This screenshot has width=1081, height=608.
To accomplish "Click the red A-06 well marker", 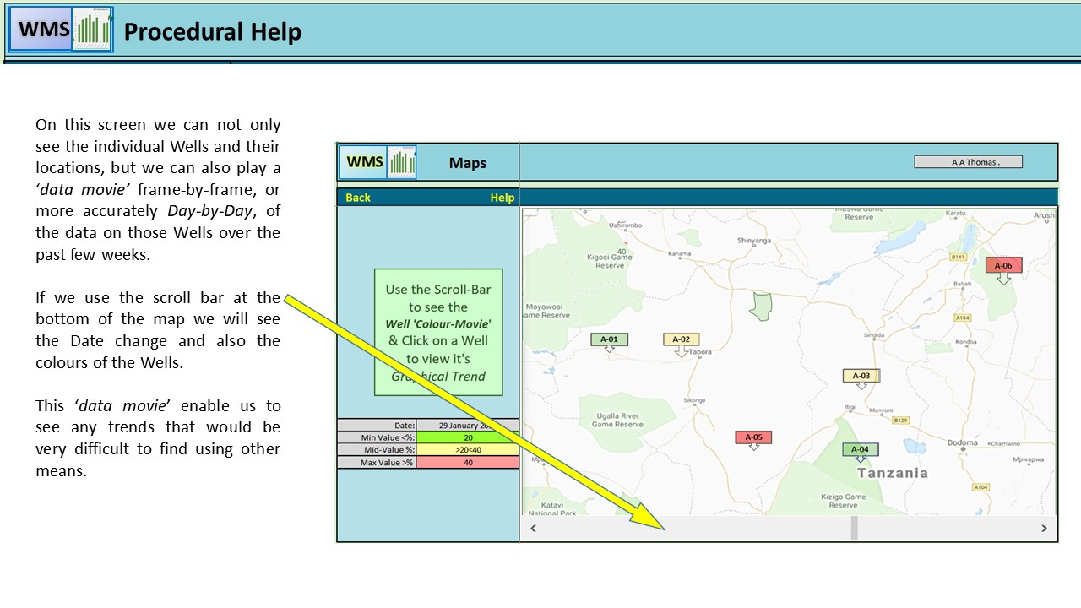I will tap(1003, 265).
